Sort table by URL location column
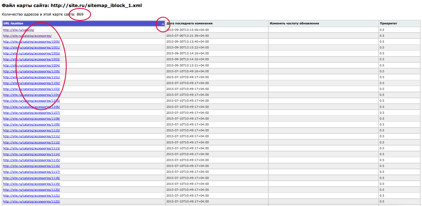 coord(13,24)
